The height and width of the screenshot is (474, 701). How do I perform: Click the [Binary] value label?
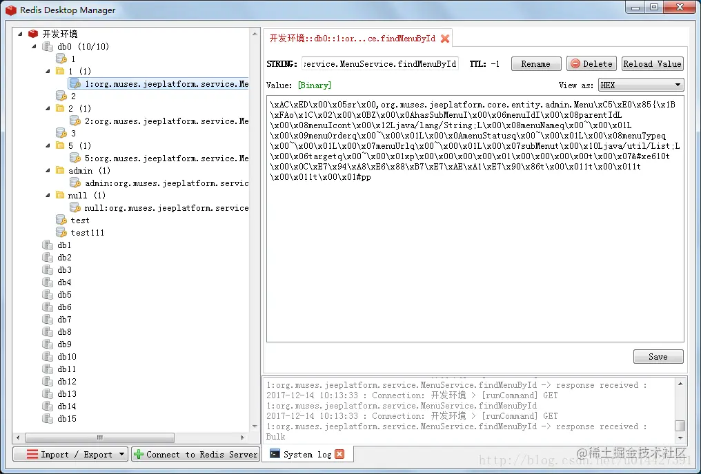pyautogui.click(x=315, y=85)
